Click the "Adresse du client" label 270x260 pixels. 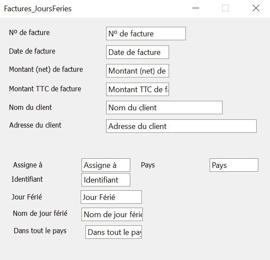35,125
